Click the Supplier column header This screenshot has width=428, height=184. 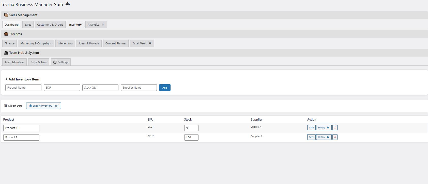click(256, 120)
